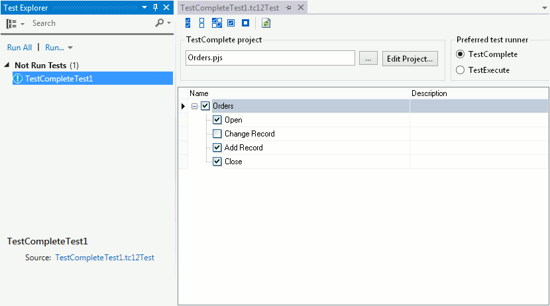Click the Uncheck All toolbar icon
The height and width of the screenshot is (306, 550).
(201, 23)
